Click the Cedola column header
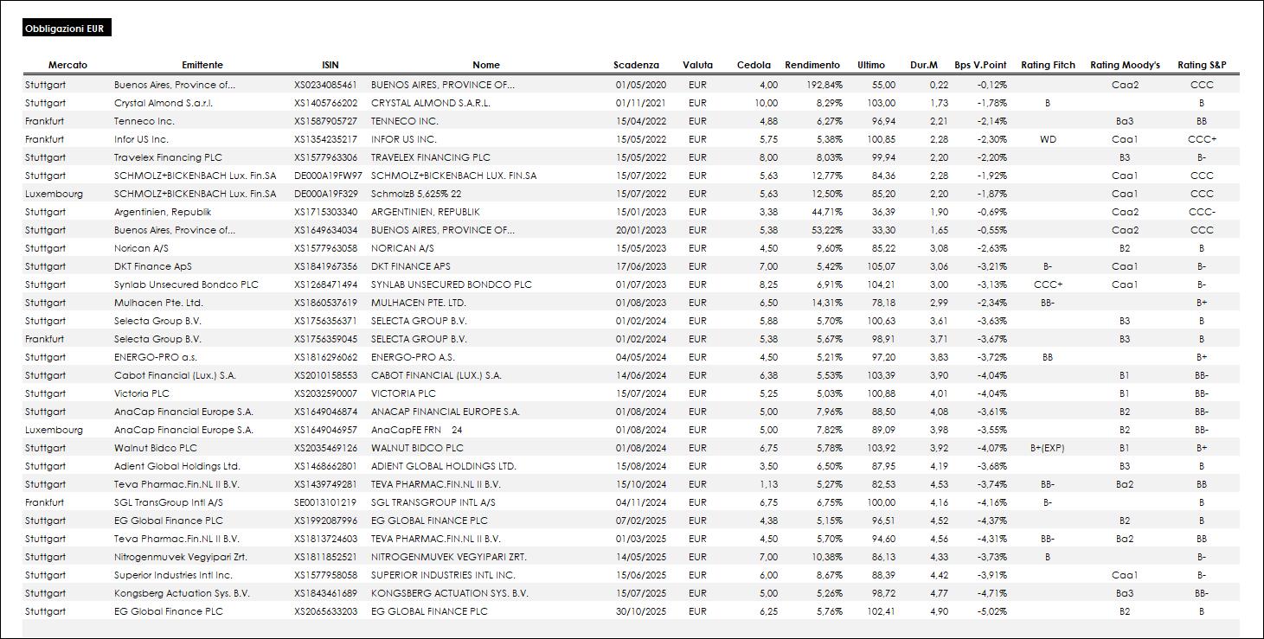 pyautogui.click(x=754, y=65)
